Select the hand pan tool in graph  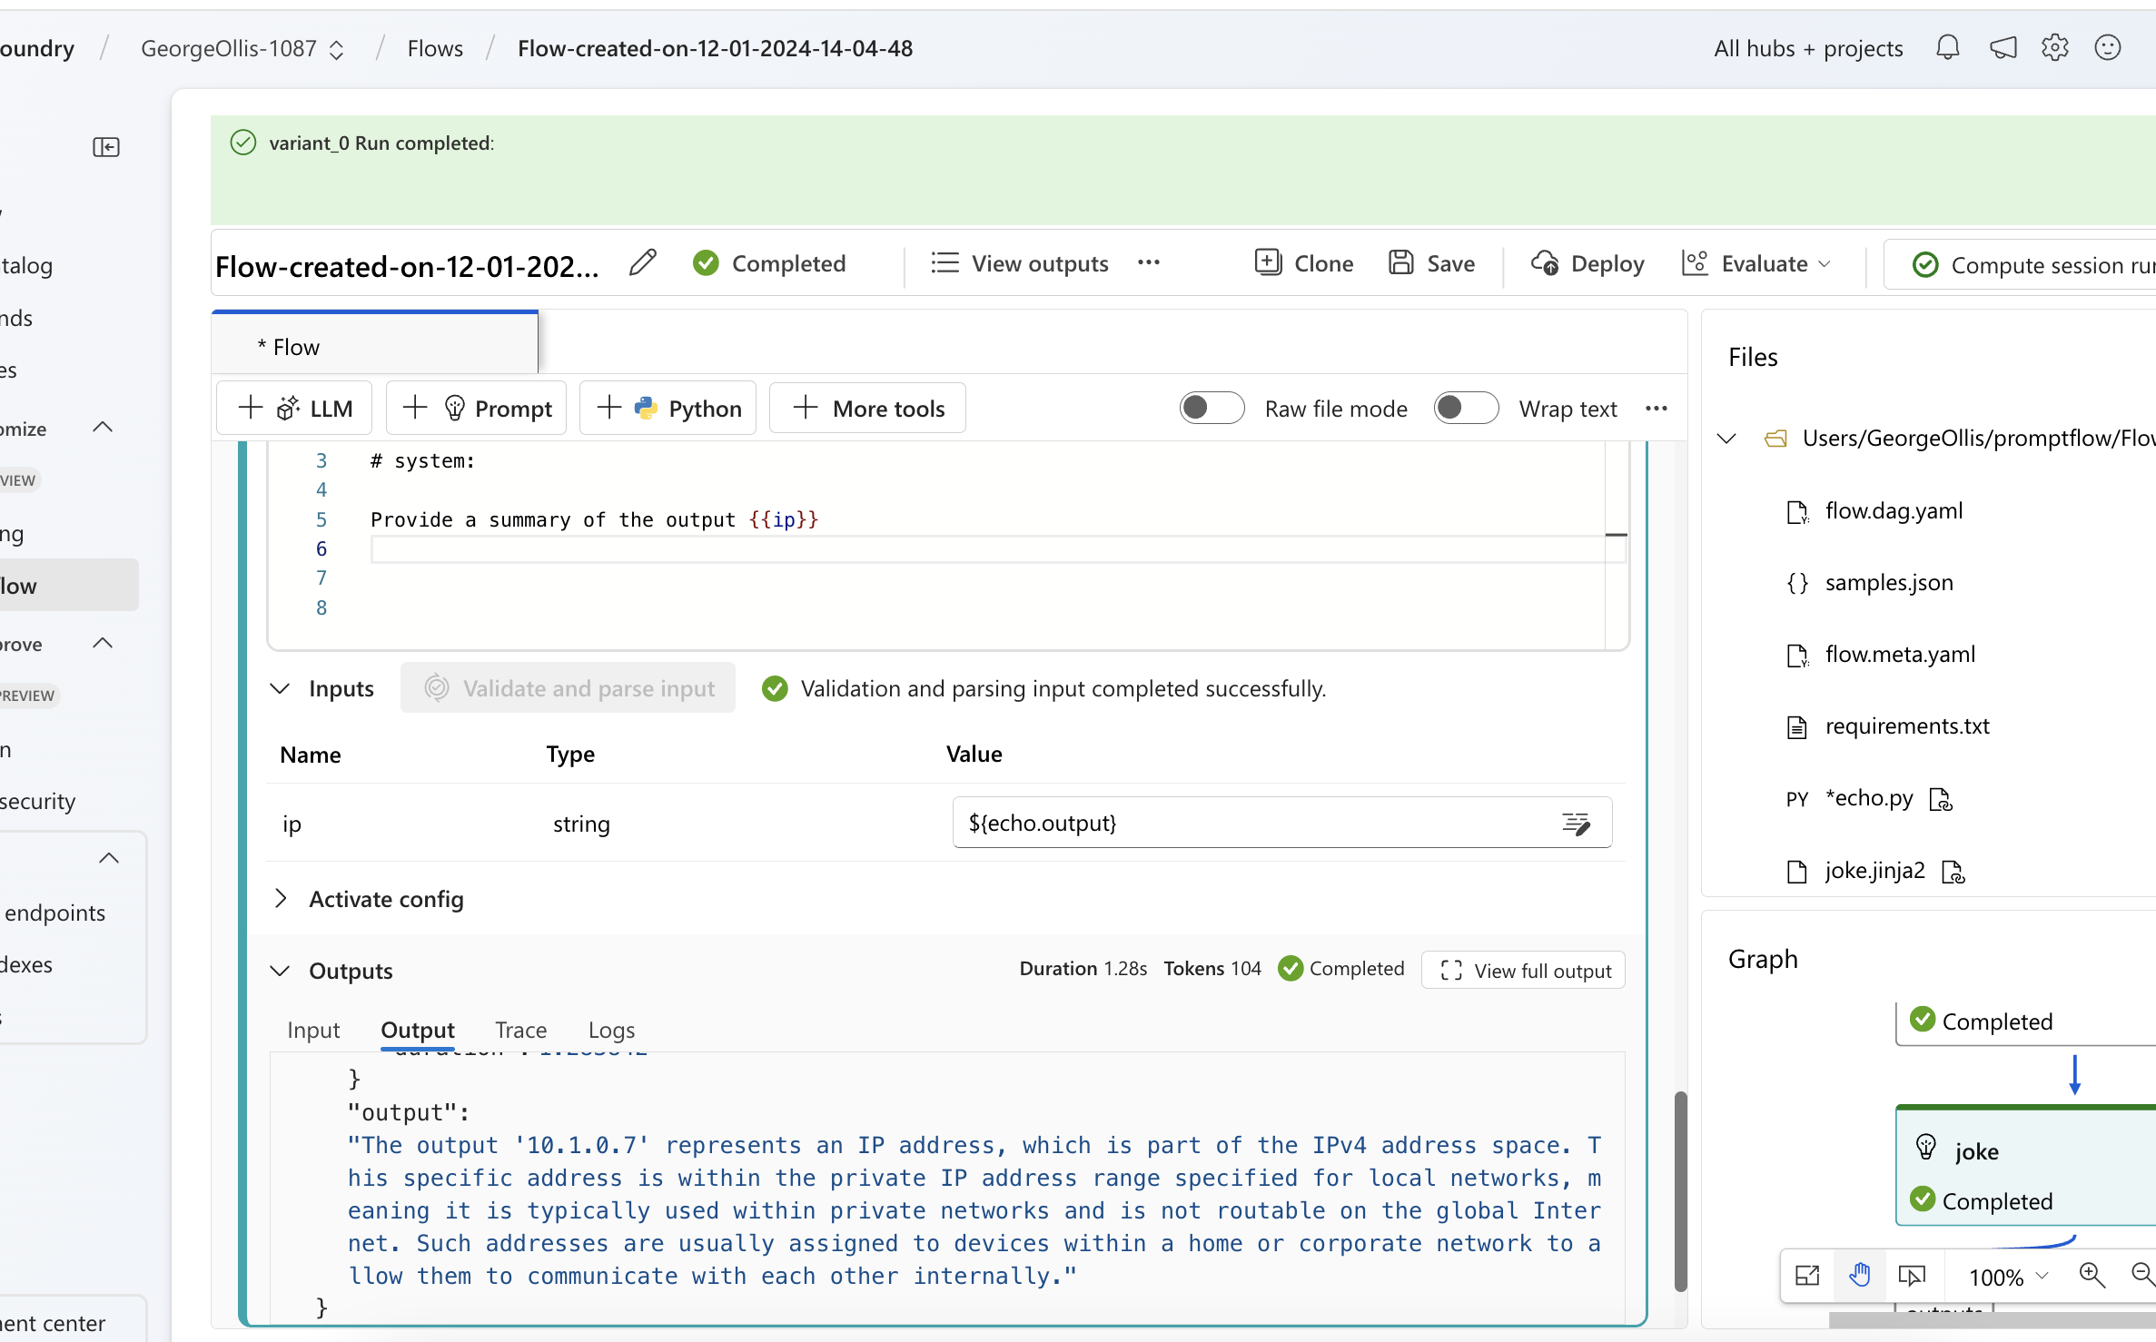[x=1859, y=1276]
